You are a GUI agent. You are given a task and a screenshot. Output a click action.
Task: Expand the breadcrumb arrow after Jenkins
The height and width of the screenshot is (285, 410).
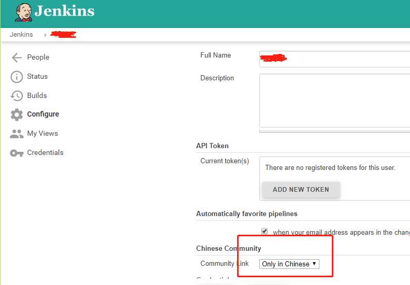45,35
